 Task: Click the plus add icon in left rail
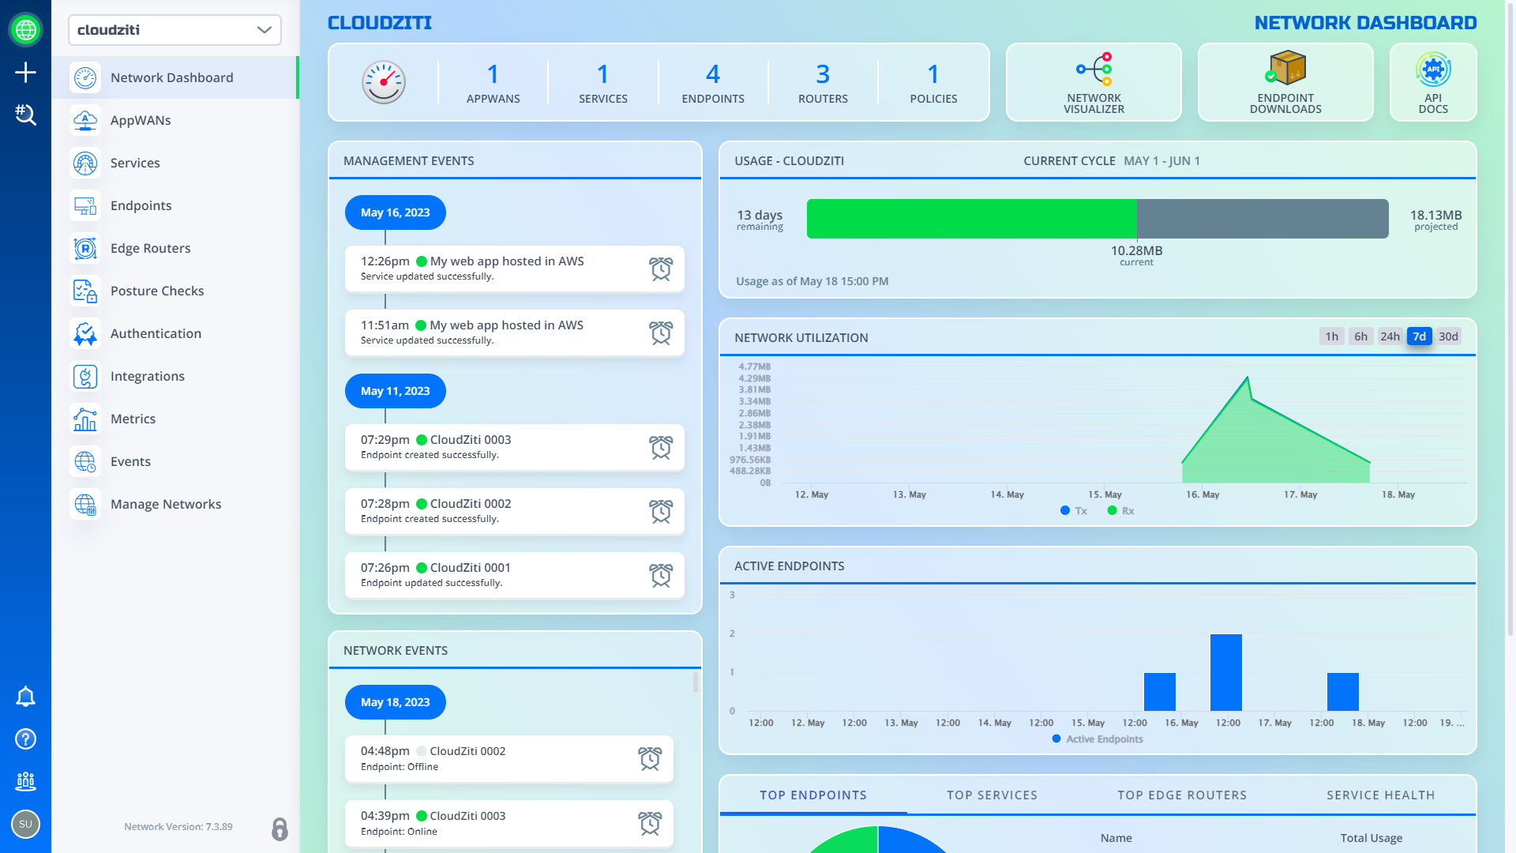point(25,73)
